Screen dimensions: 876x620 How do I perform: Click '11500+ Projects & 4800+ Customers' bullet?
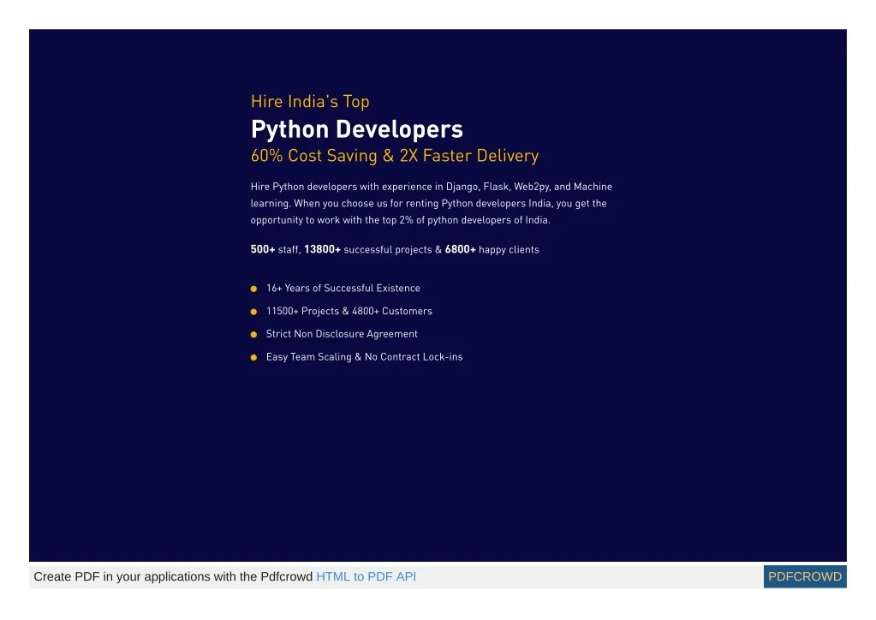pyautogui.click(x=349, y=311)
